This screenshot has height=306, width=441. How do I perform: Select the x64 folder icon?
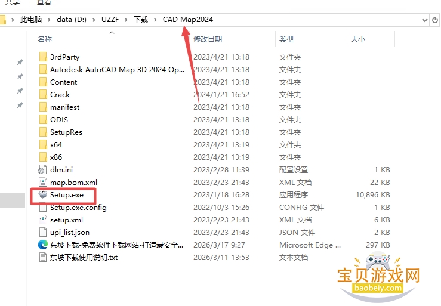point(43,144)
